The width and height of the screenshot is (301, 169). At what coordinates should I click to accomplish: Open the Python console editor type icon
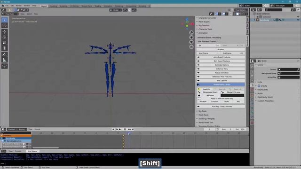pos(4,151)
